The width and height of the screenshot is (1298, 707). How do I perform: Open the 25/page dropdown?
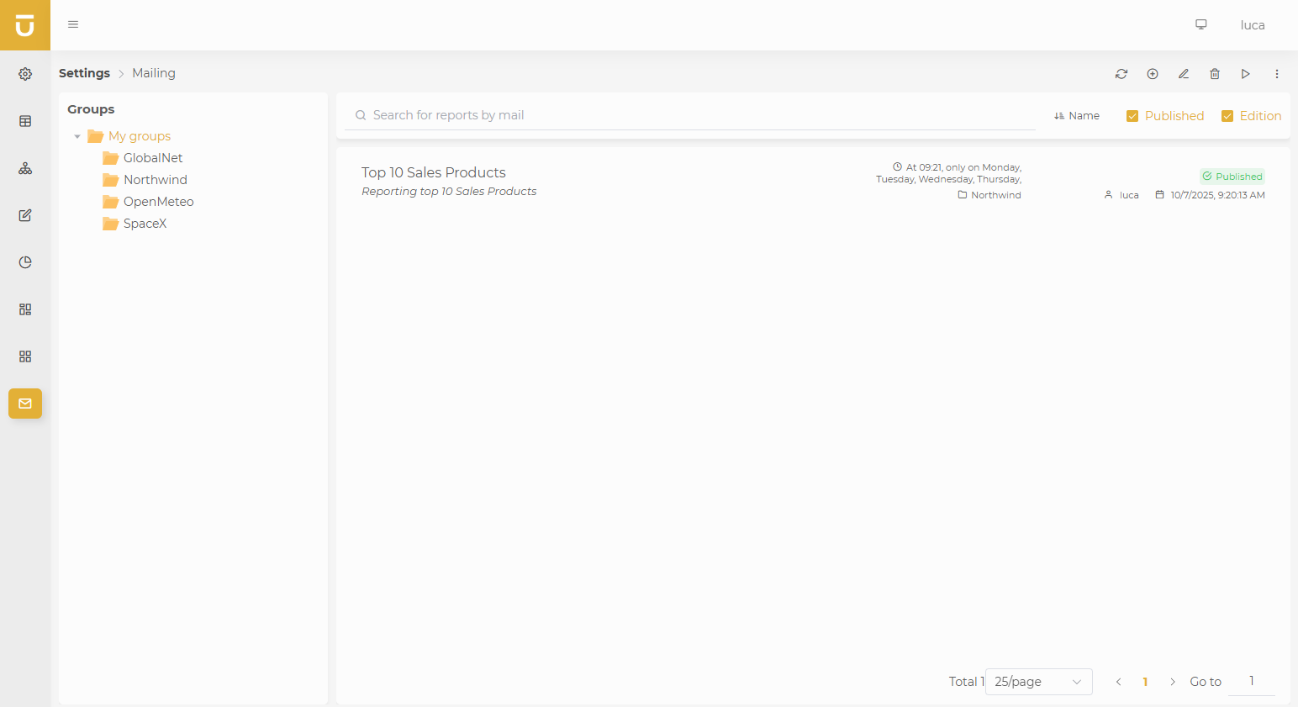point(1037,681)
